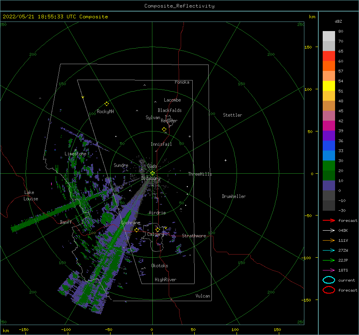Viewport: 359px width, 335px height.
Task: Click the yellow diamond marker near Cochrane
Action: (x=136, y=230)
